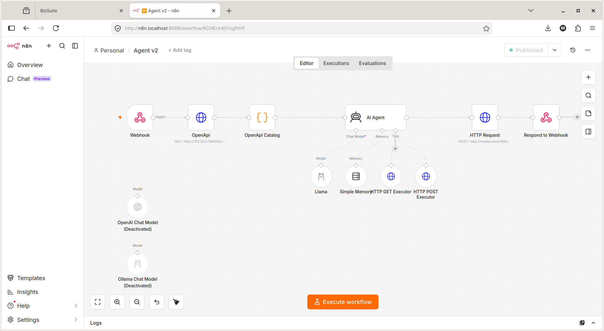Click the Published status button

(526, 50)
